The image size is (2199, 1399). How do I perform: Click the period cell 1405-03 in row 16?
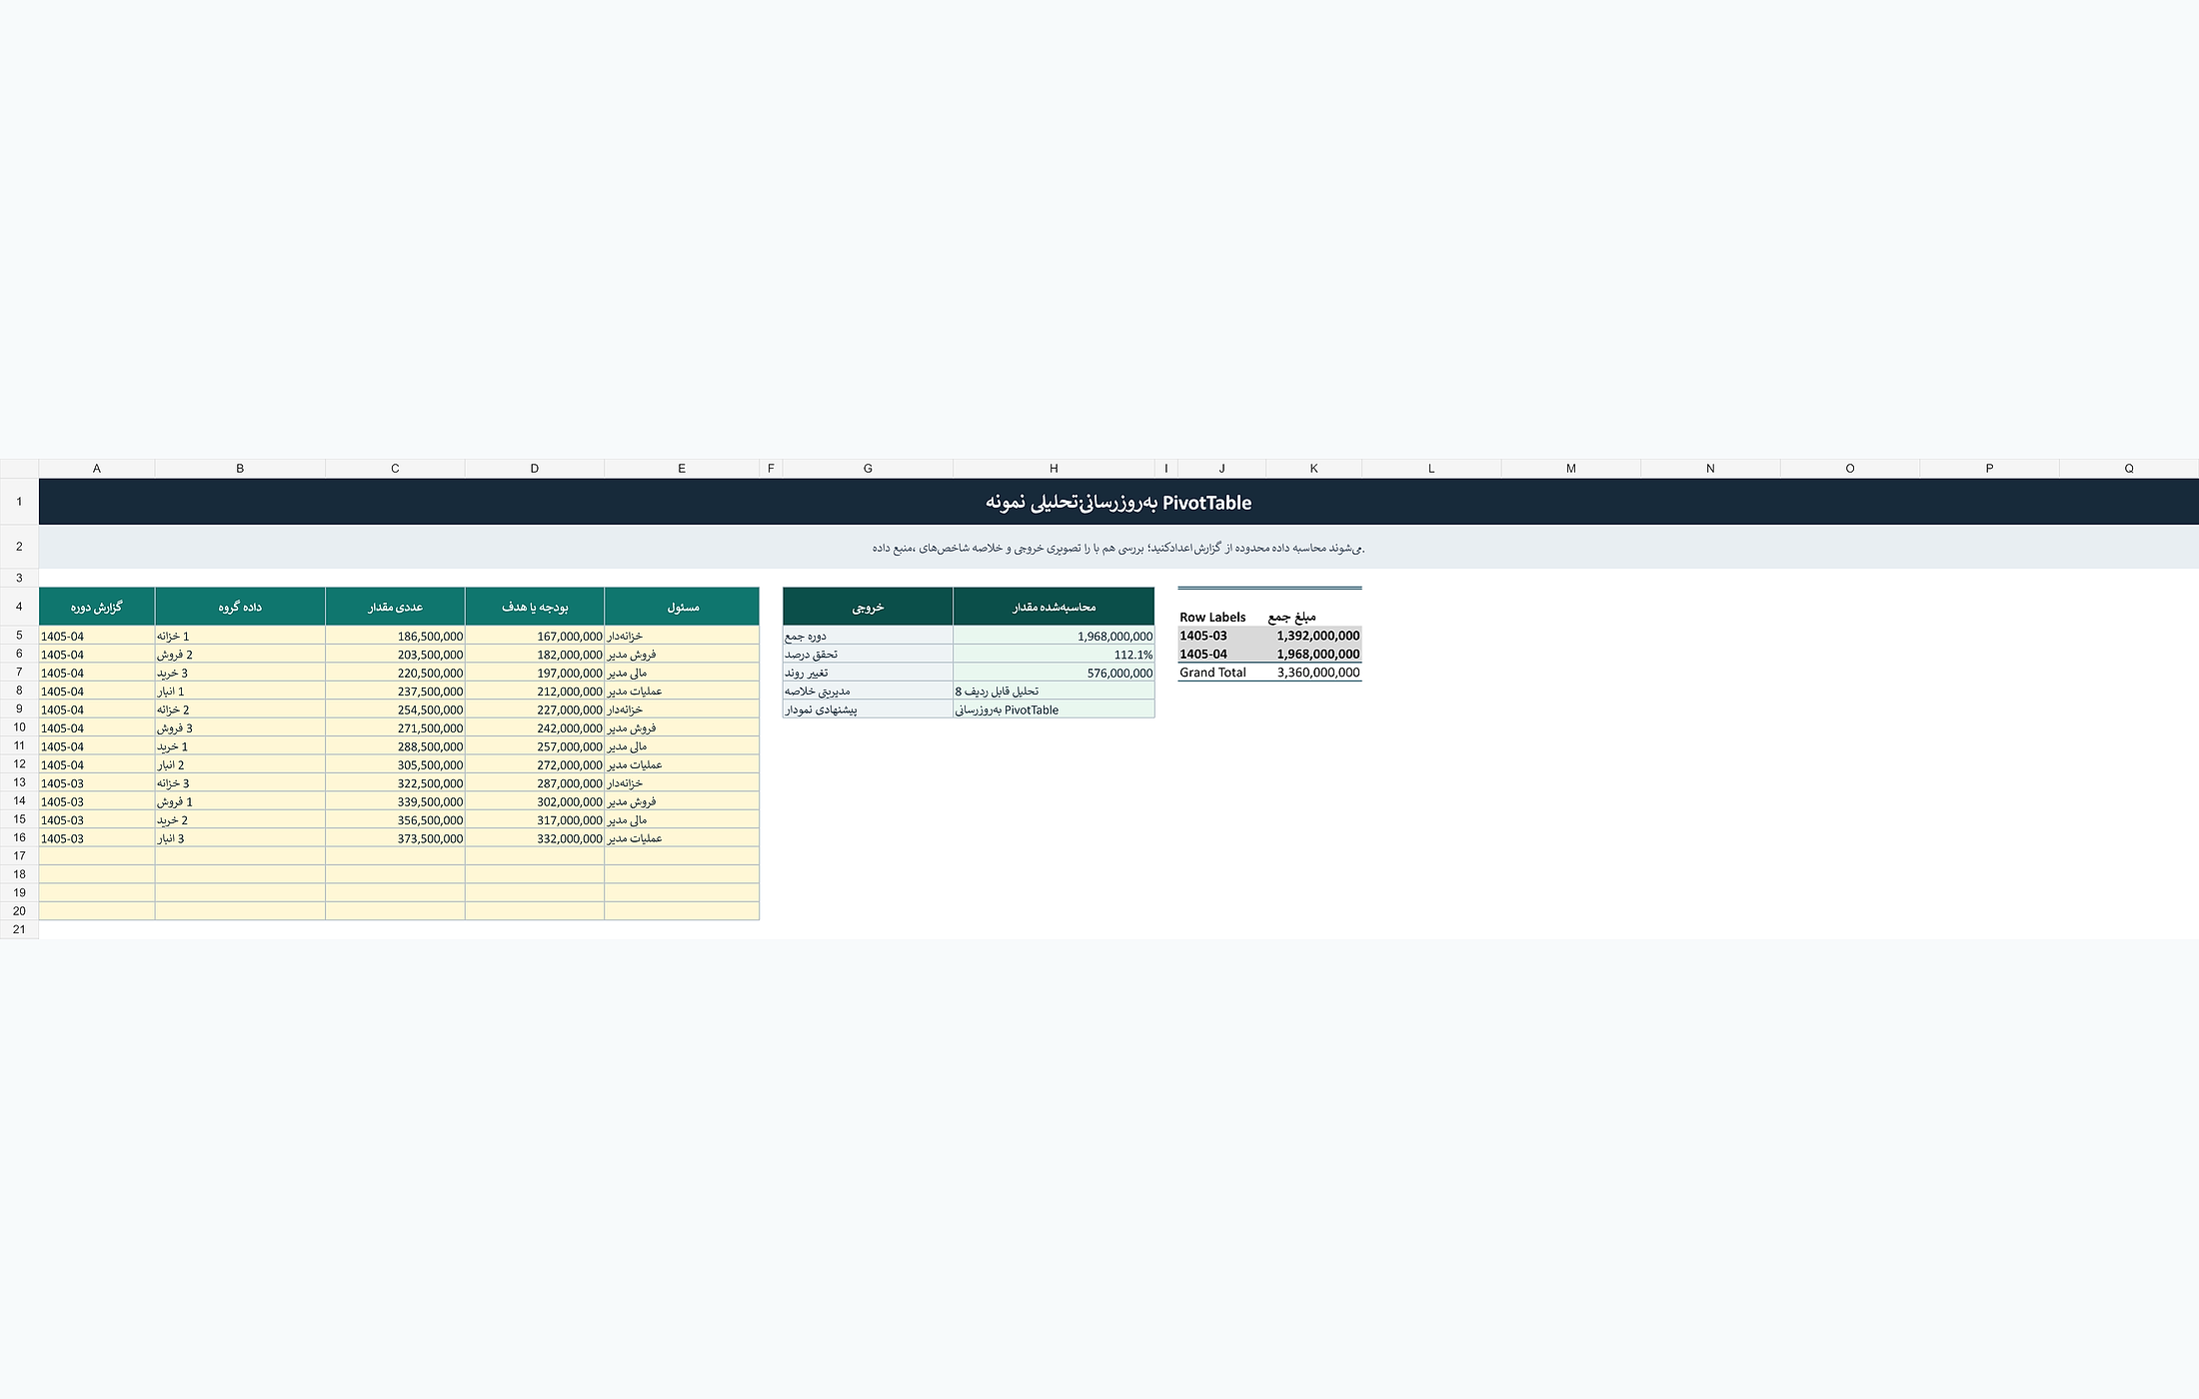[97, 838]
